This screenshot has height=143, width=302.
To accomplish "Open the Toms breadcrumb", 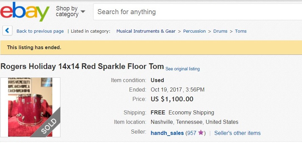I will pos(241,31).
